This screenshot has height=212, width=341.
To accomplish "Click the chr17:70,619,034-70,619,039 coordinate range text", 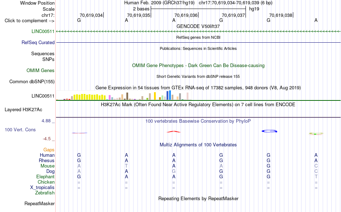I will click(x=229, y=3).
